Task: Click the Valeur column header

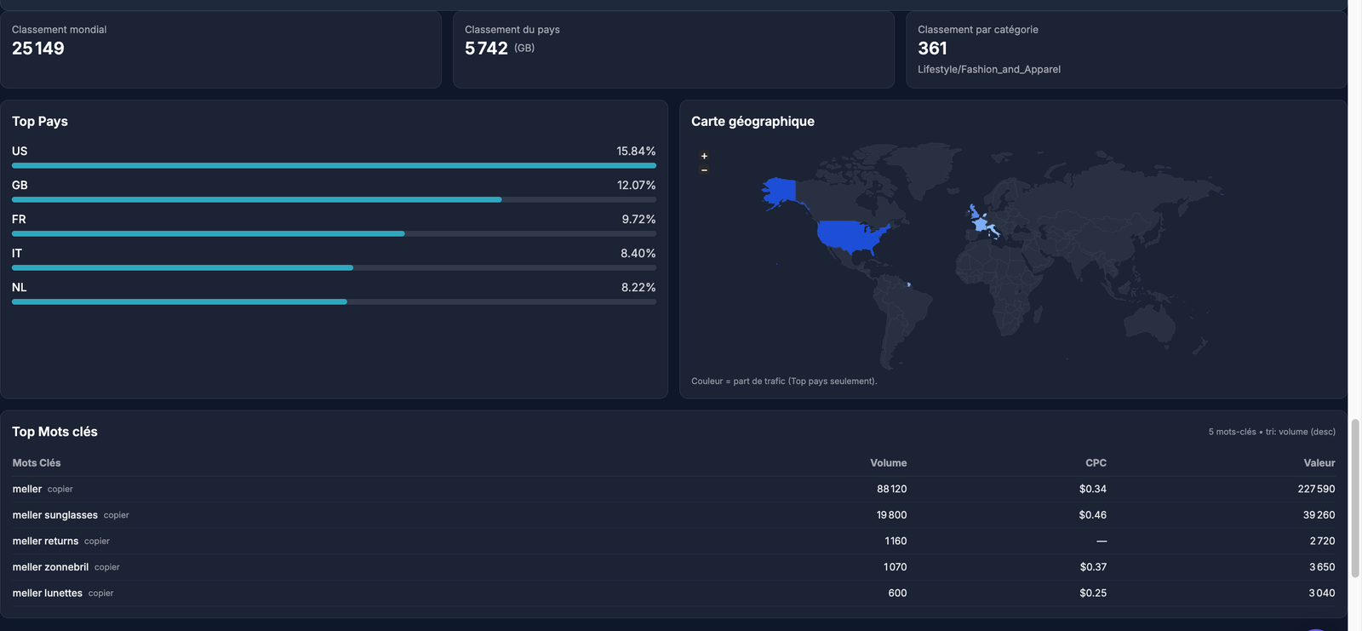Action: coord(1319,463)
